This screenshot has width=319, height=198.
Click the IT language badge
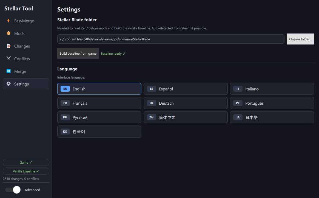238,89
